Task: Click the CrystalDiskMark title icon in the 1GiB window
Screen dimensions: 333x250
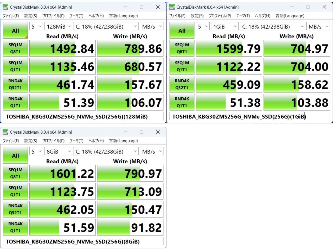Action: click(x=172, y=7)
